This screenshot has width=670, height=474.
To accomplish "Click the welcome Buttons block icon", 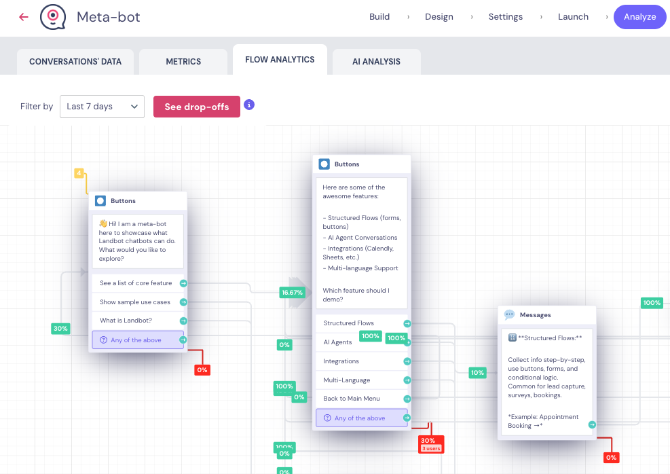I will pyautogui.click(x=100, y=201).
